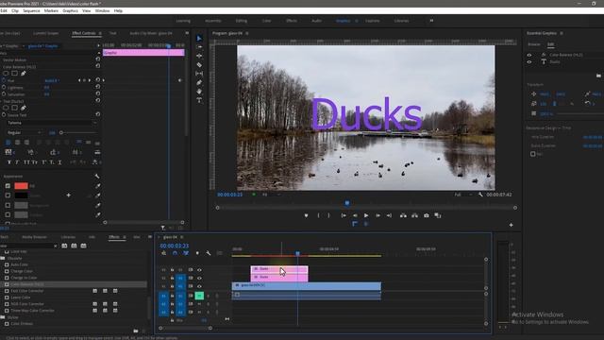Click Mark In button

[318, 215]
